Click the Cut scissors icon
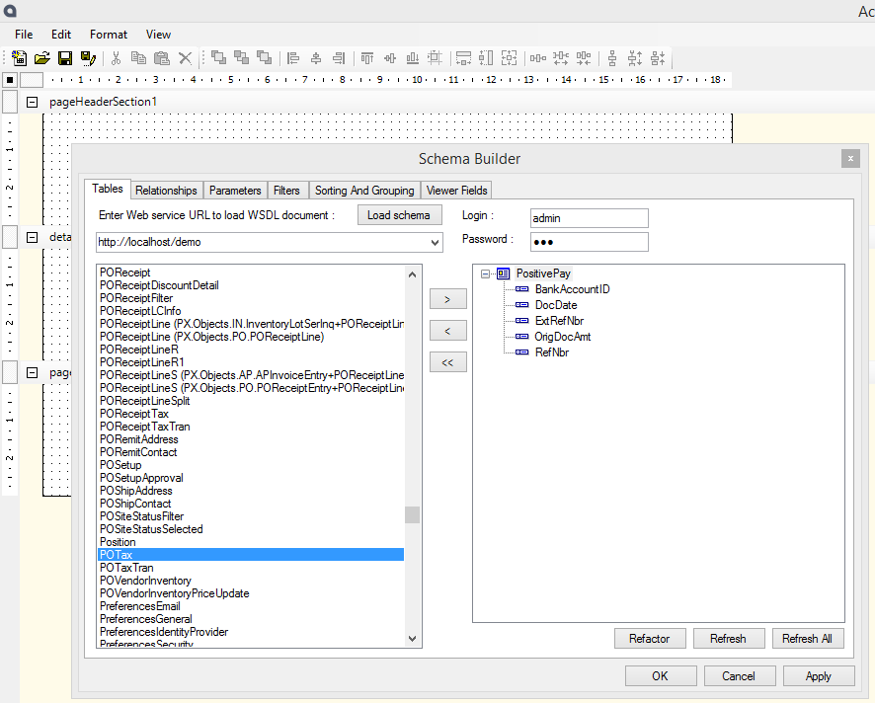This screenshot has height=703, width=875. click(x=116, y=58)
